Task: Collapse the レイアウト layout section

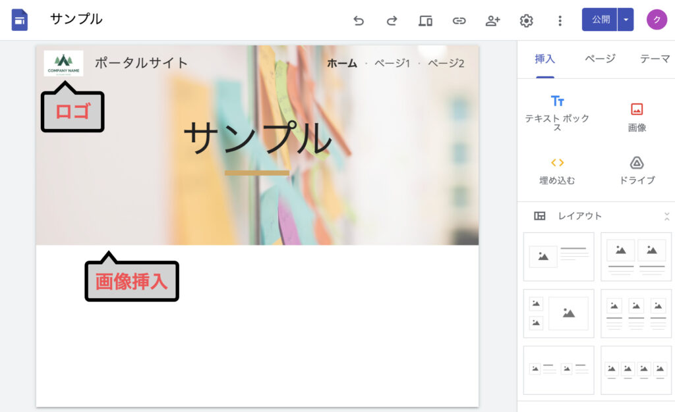Action: click(x=666, y=216)
